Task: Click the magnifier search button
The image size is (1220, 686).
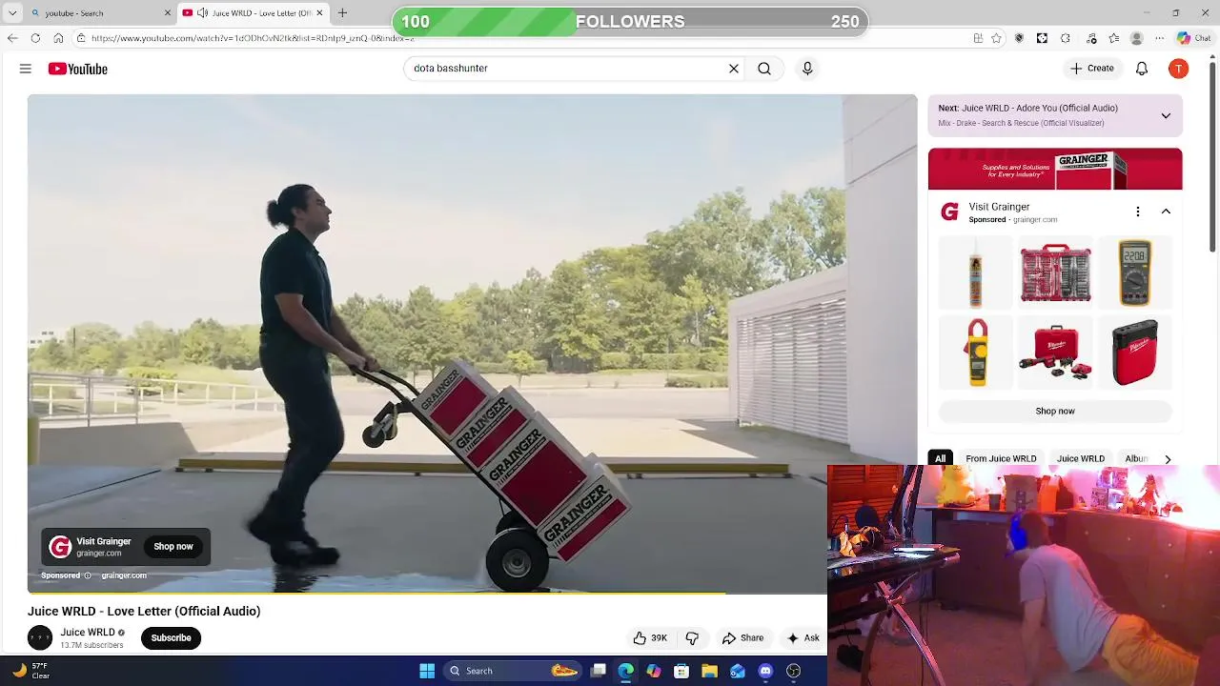Action: tap(764, 69)
